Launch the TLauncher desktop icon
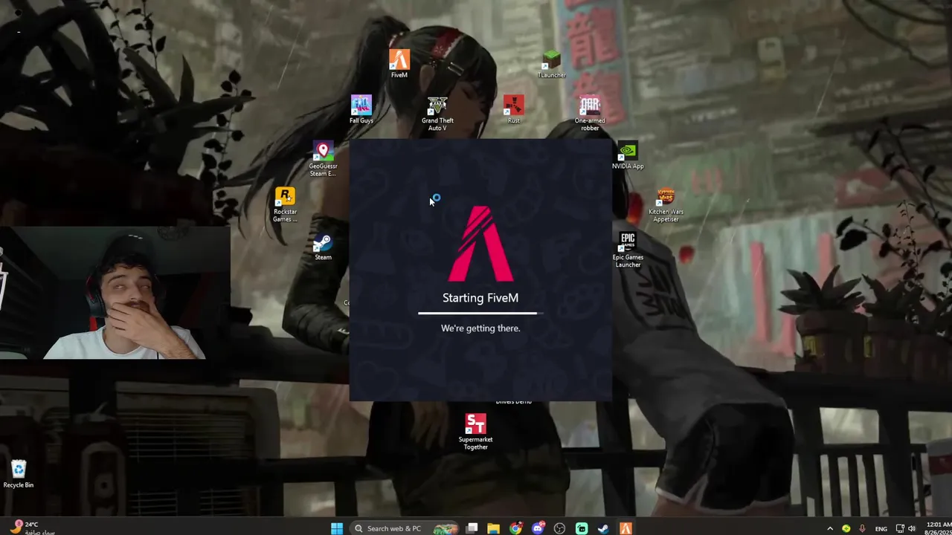Image resolution: width=952 pixels, height=535 pixels. pos(551,64)
